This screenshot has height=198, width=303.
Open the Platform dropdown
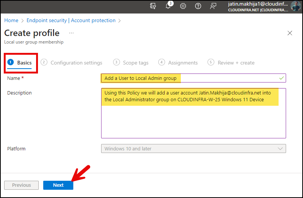click(194, 148)
